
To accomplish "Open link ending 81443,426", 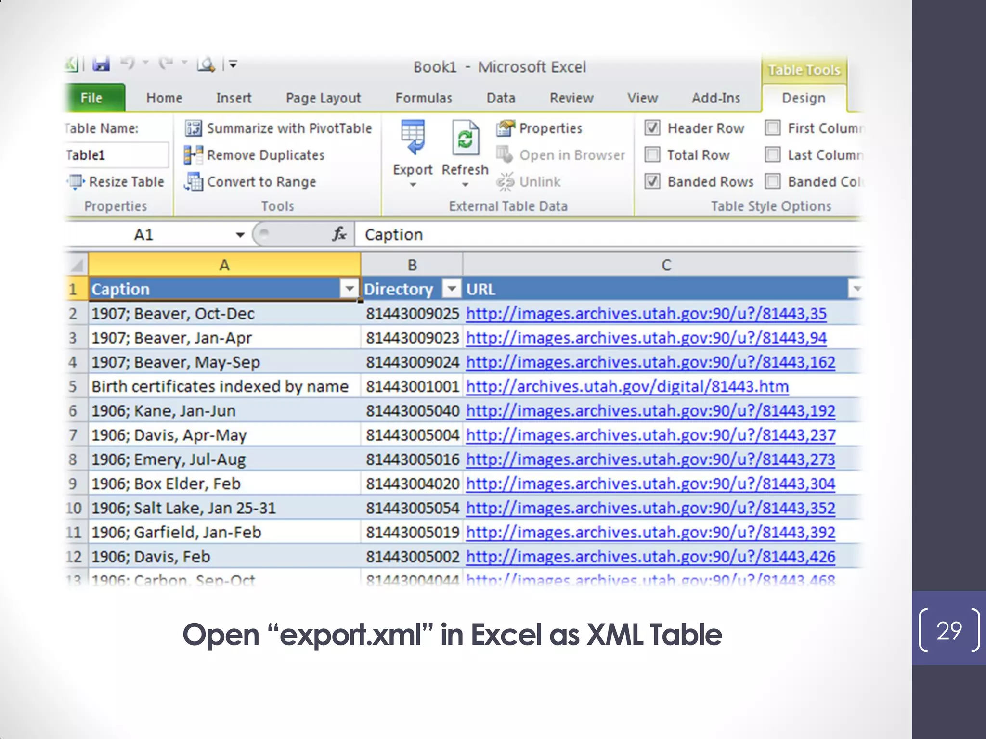I will 650,557.
